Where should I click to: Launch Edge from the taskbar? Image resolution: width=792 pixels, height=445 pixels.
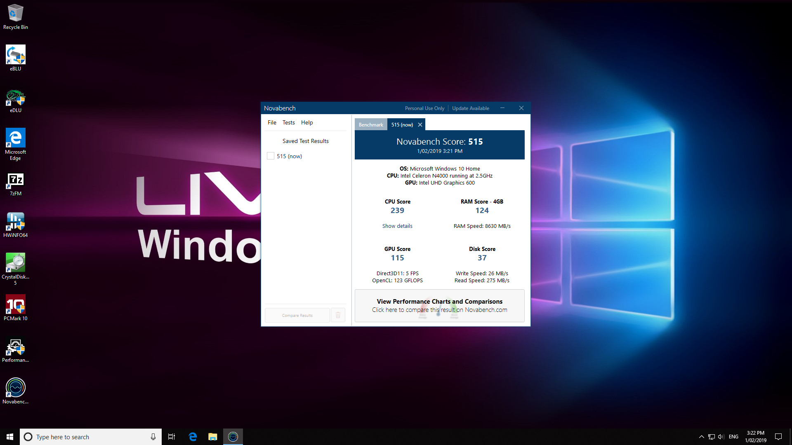tap(193, 437)
